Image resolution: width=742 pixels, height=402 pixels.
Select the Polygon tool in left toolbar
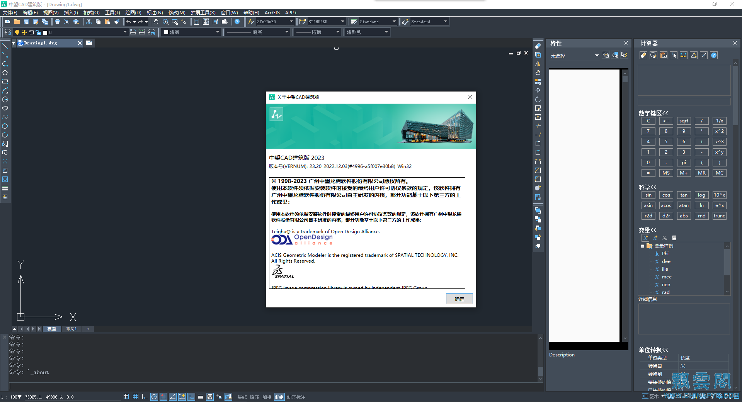(5, 73)
